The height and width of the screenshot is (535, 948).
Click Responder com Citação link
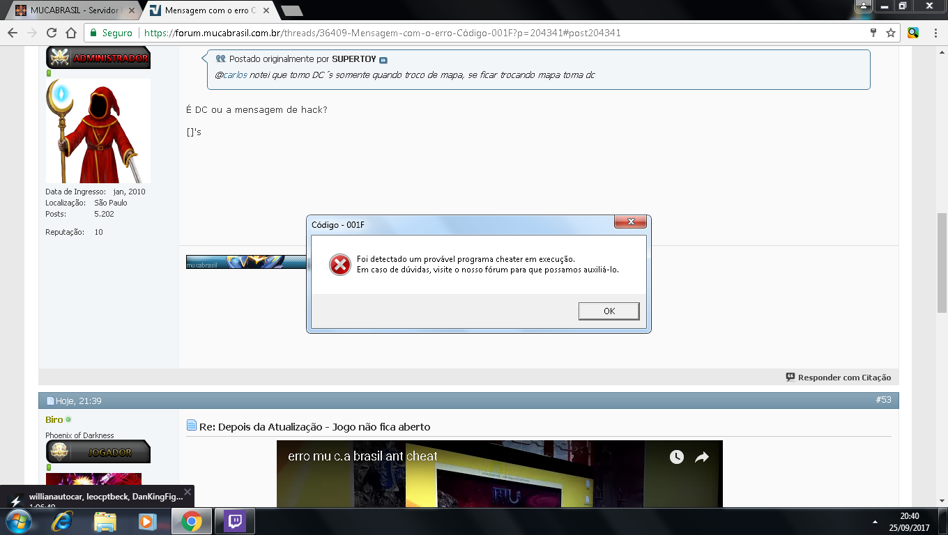point(838,378)
